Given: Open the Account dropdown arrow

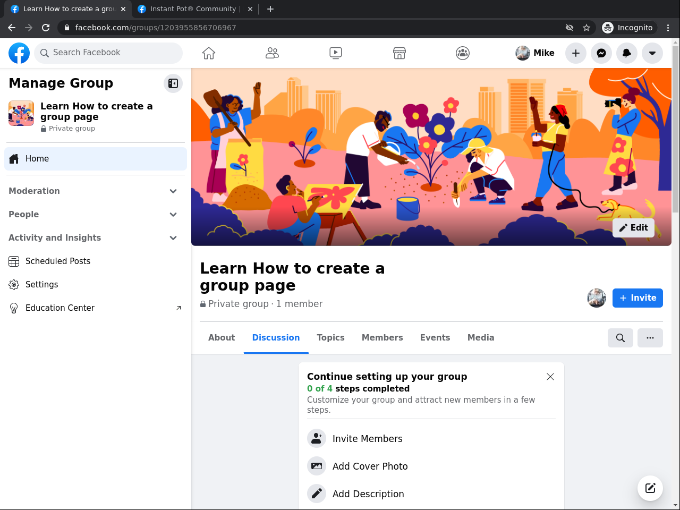Looking at the screenshot, I should coord(652,53).
